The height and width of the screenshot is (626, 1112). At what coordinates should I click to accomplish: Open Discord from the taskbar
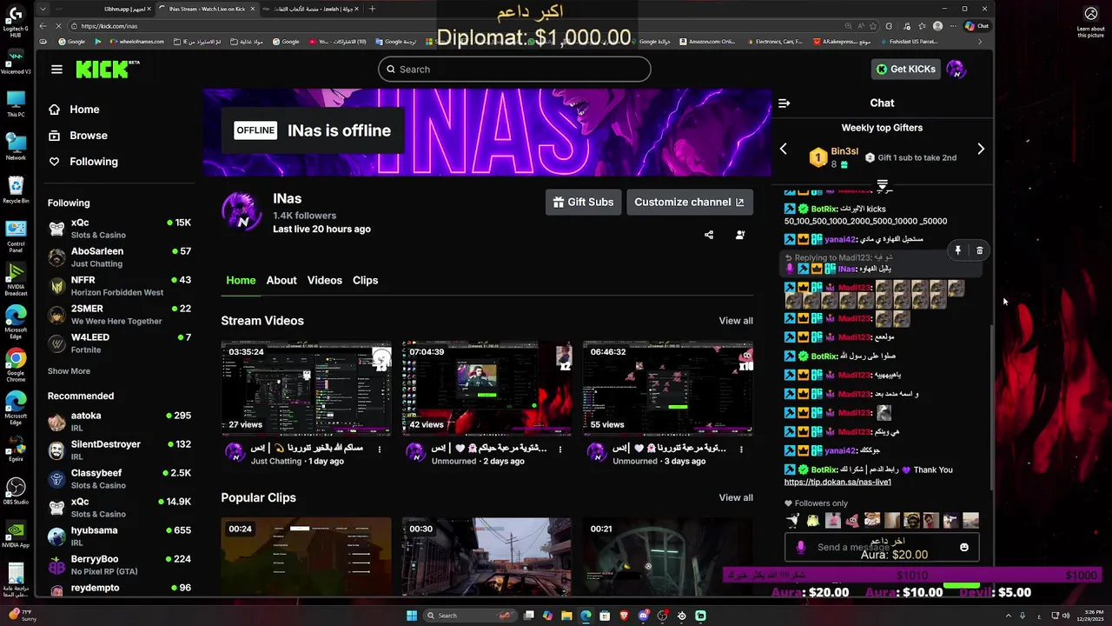tap(643, 616)
